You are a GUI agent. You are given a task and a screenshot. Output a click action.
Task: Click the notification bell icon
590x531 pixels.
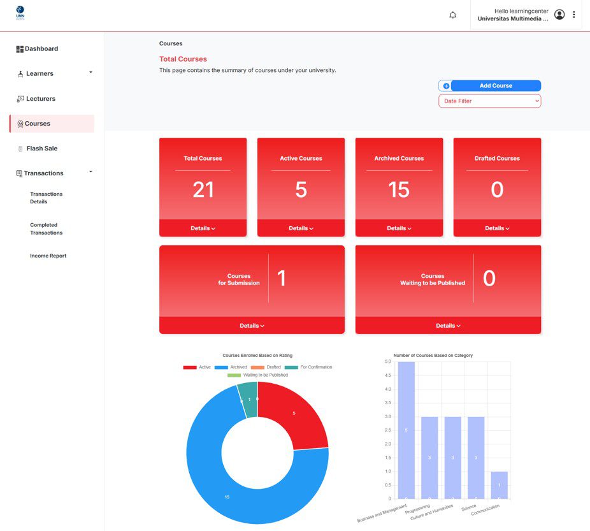pyautogui.click(x=452, y=15)
